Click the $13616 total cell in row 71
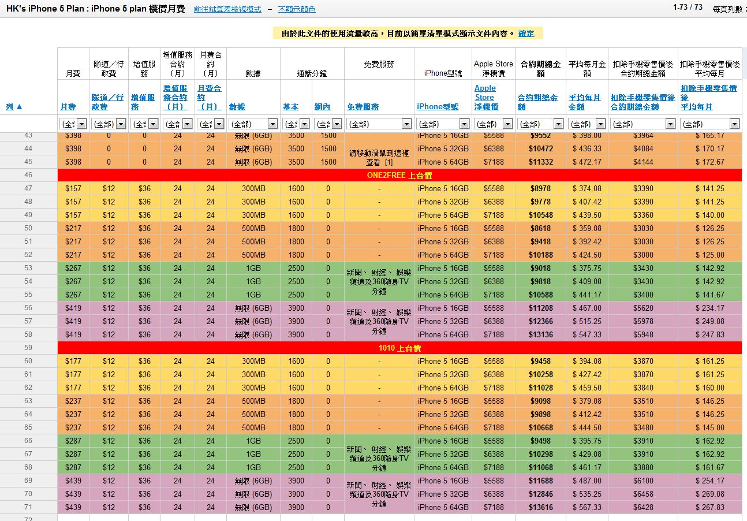 [540, 507]
